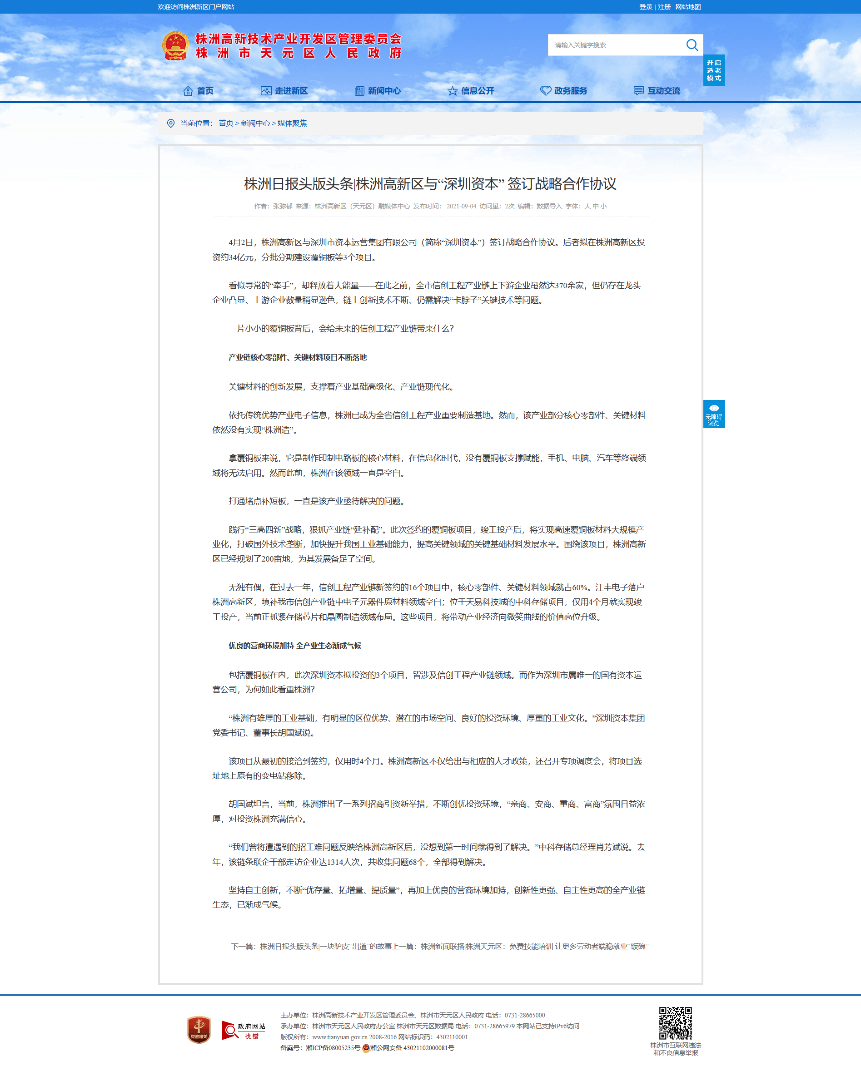
Task: Go to 新闻中心 in the breadcrumb
Action: [x=255, y=123]
